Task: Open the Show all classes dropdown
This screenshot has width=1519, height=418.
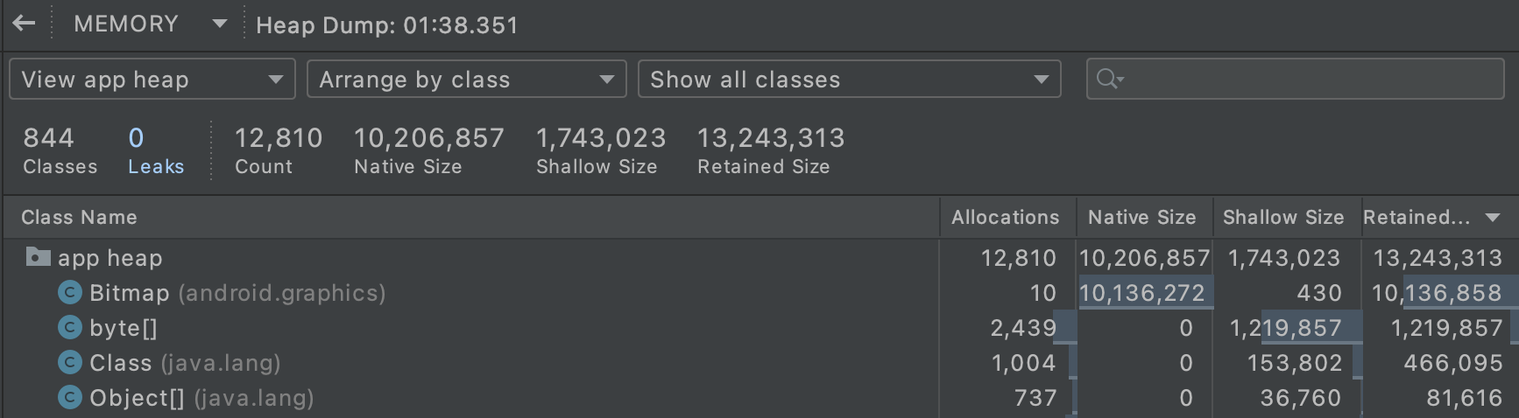Action: tap(849, 80)
